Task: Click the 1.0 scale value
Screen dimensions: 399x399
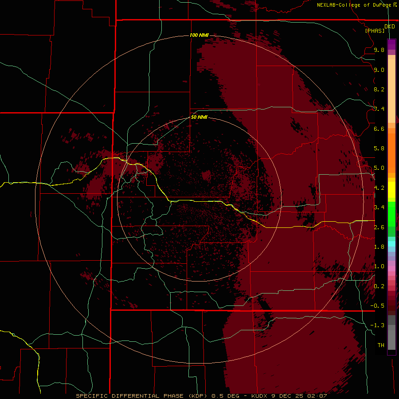Action: click(x=379, y=266)
